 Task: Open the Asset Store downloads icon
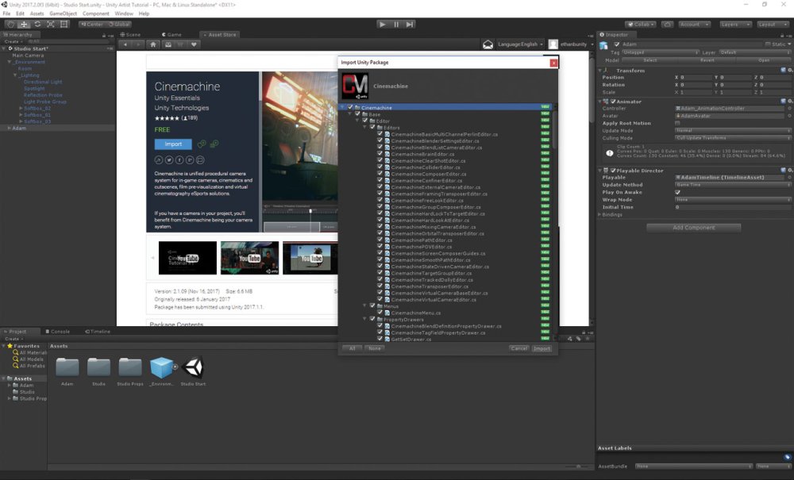[x=168, y=44]
